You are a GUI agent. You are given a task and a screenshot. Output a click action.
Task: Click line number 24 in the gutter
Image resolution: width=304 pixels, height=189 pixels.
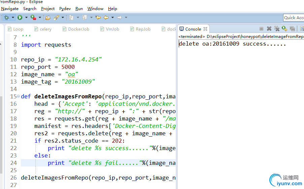point(13,163)
